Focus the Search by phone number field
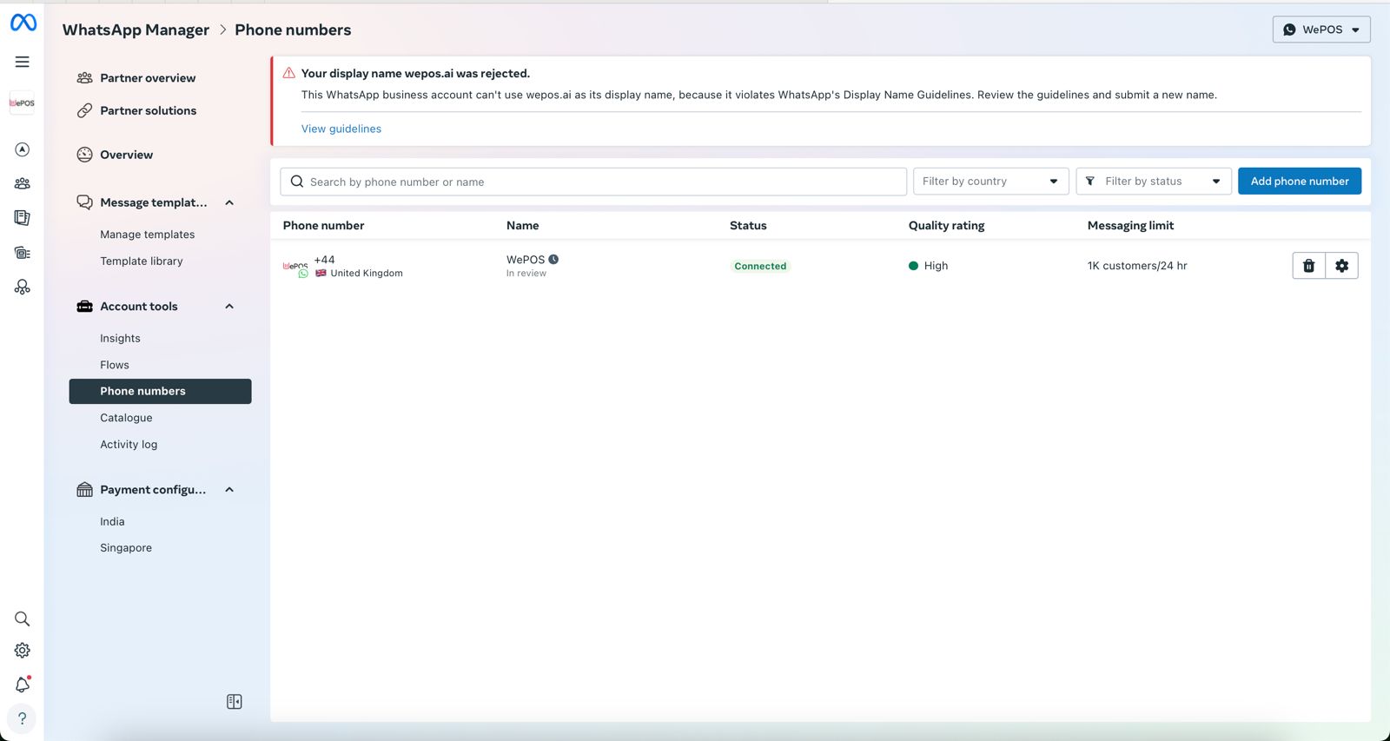Image resolution: width=1390 pixels, height=741 pixels. pos(593,182)
